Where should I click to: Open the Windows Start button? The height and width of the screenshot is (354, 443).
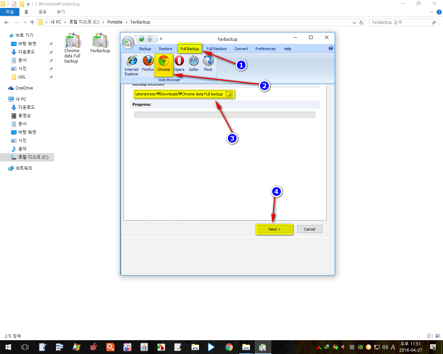coord(8,347)
